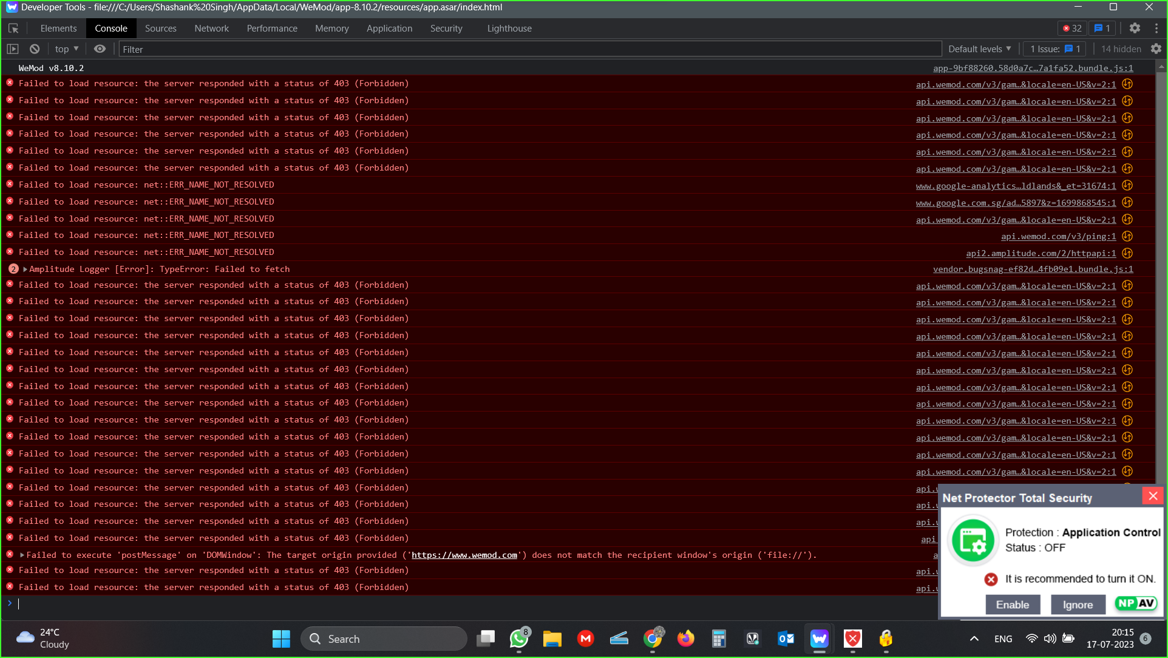The height and width of the screenshot is (658, 1168).
Task: Switch to the Network tab
Action: pyautogui.click(x=211, y=28)
